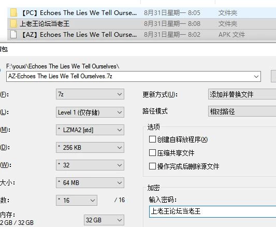
Task: Click the 输入密码 password input field
Action: [x=212, y=211]
